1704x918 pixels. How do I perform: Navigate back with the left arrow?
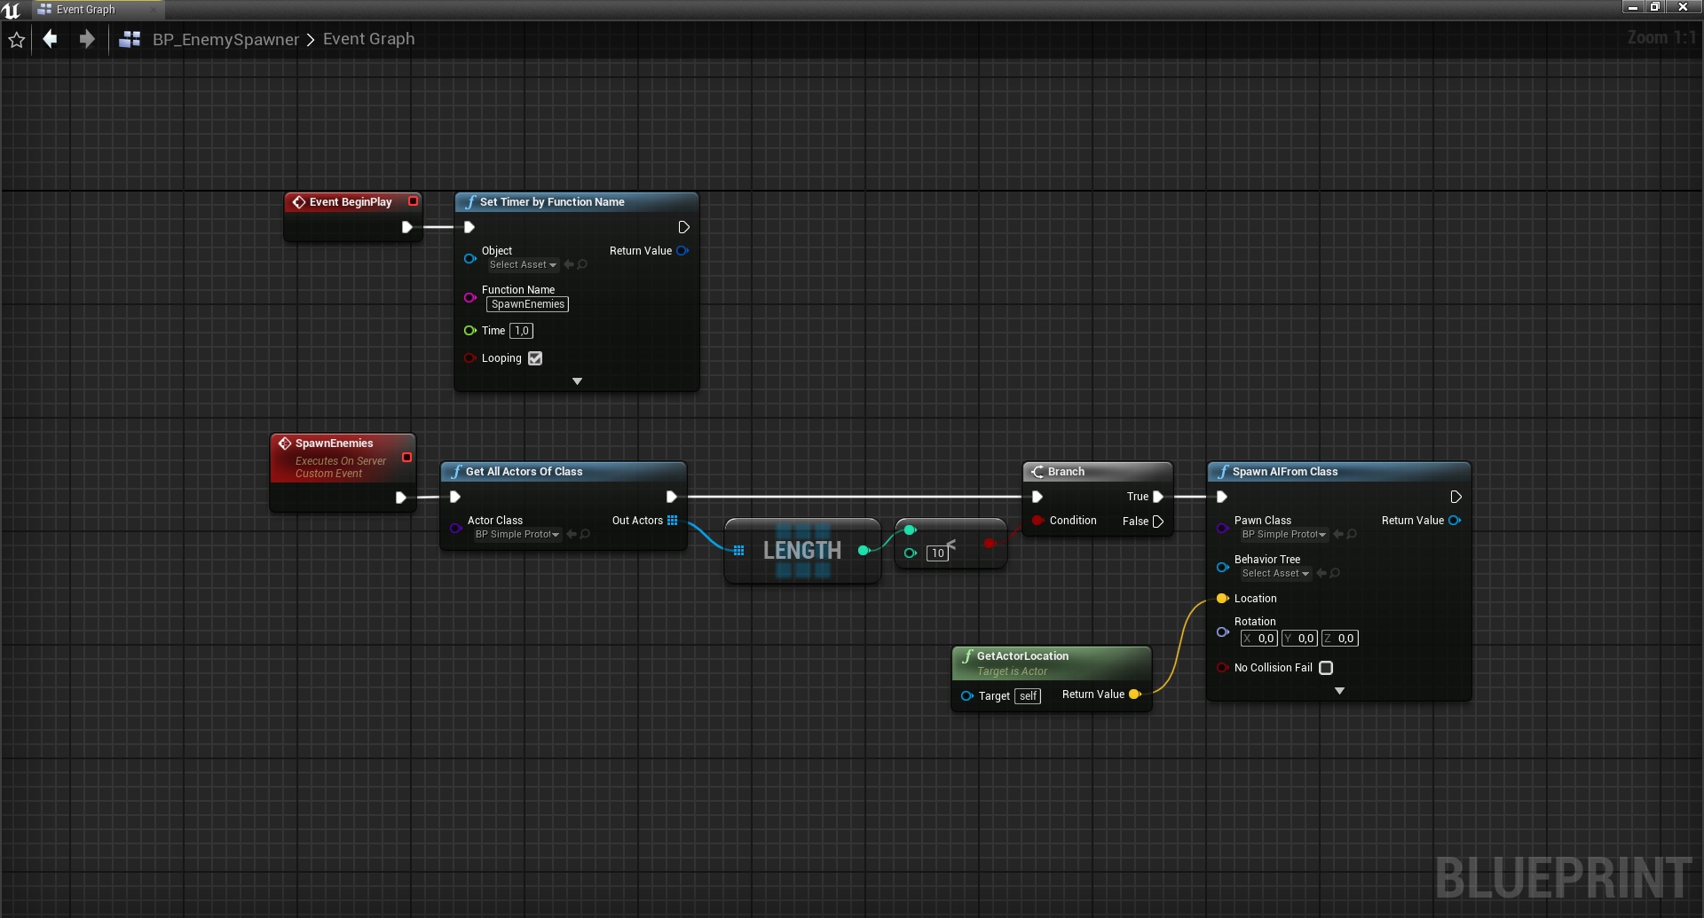tap(51, 39)
